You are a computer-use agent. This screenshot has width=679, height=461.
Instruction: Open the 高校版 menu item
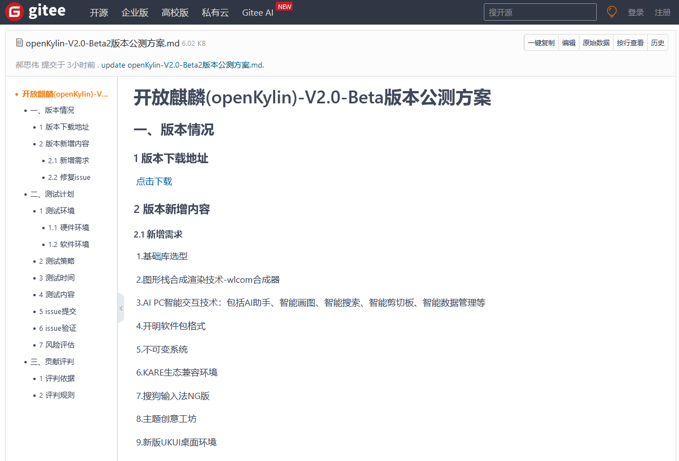click(x=175, y=12)
